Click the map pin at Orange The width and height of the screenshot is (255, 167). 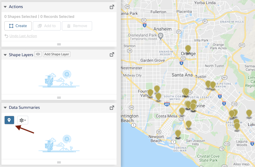click(x=188, y=49)
